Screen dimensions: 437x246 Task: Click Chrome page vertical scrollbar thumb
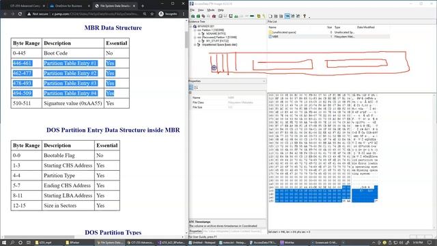pos(186,40)
